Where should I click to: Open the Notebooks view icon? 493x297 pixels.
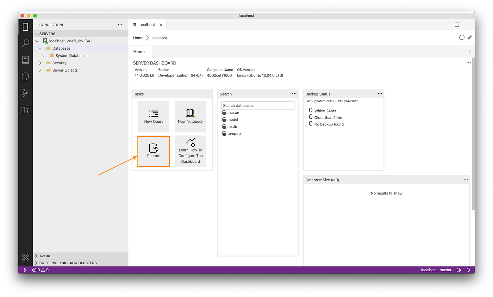click(x=25, y=60)
